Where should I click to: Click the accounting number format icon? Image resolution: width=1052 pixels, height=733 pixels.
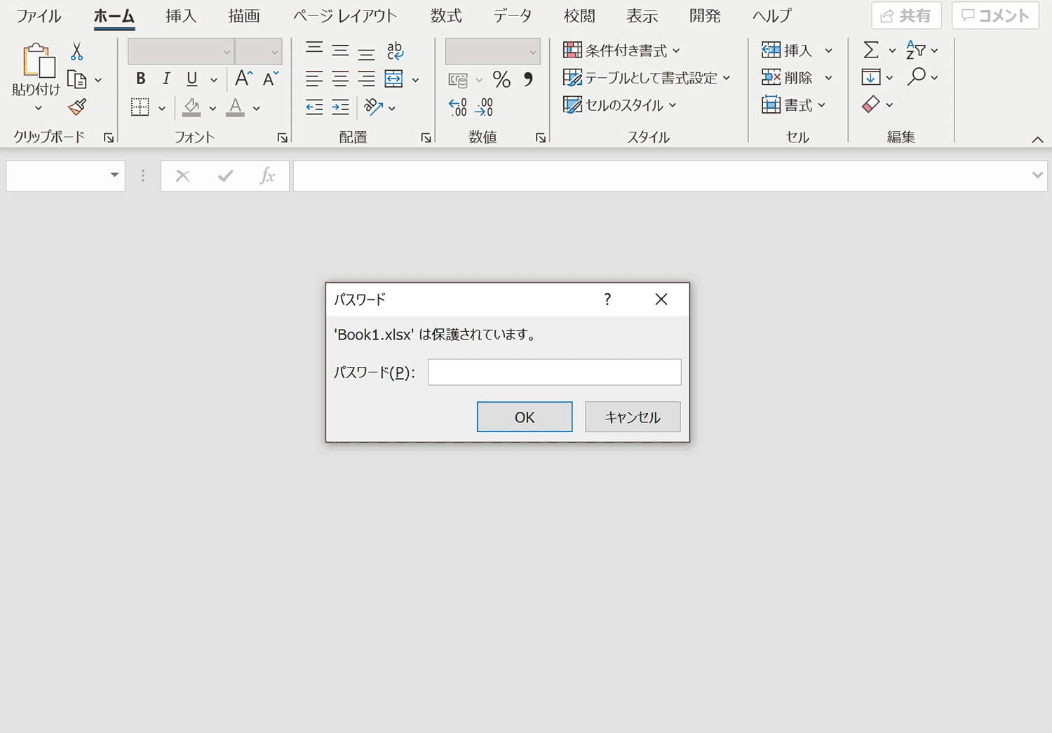(458, 80)
